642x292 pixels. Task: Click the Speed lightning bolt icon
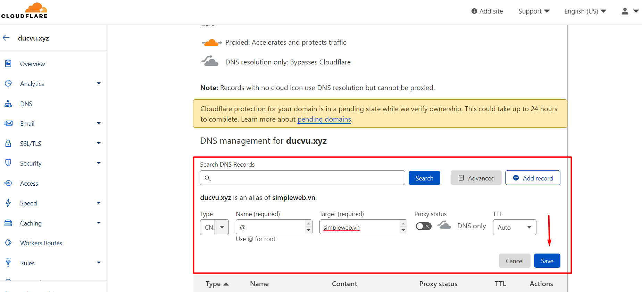pos(8,203)
